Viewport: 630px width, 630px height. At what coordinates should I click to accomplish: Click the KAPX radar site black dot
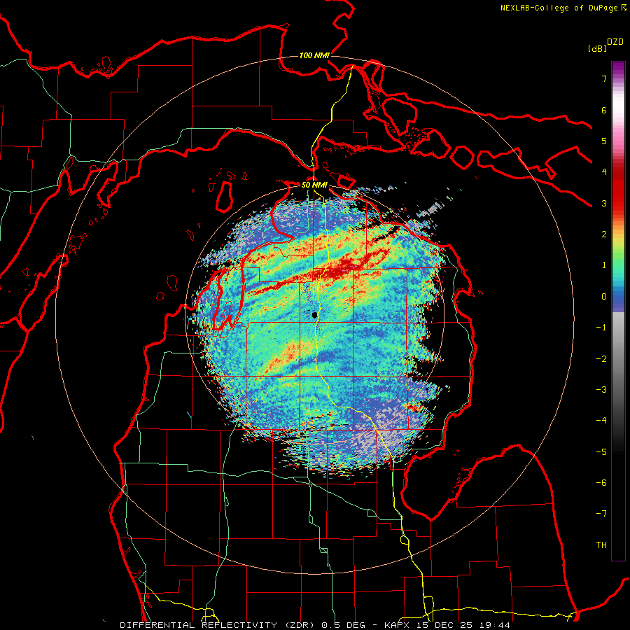(314, 315)
